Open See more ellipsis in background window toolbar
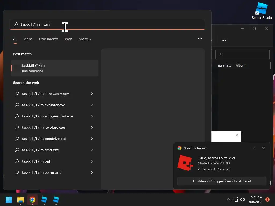 pyautogui.click(x=224, y=40)
